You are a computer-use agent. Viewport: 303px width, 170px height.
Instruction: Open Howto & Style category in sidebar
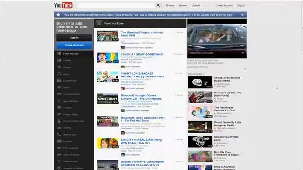coord(74,135)
